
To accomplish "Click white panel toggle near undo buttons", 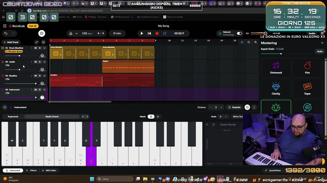I will point(42,33).
